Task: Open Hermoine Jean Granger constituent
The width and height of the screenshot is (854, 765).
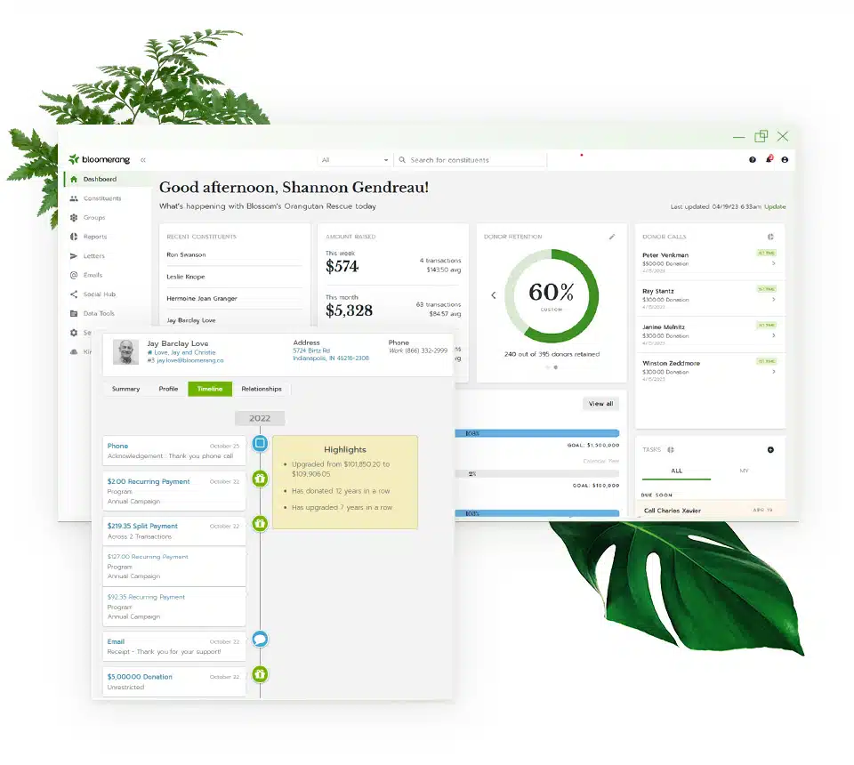Action: click(202, 298)
